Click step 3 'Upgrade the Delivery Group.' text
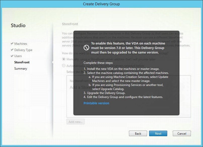203x147 pixels. pyautogui.click(x=105, y=93)
